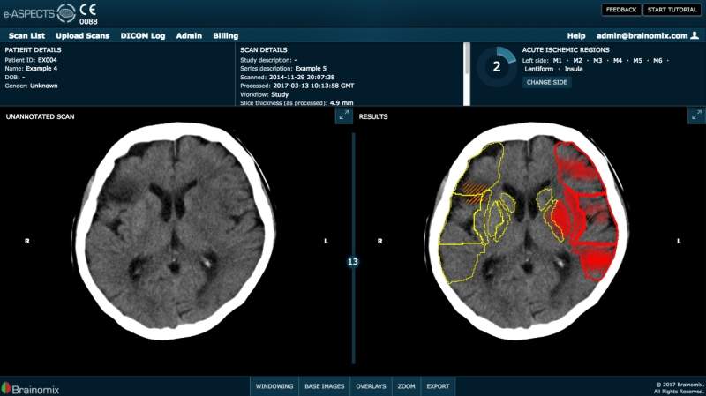Click the Feedback button
The height and width of the screenshot is (396, 706).
tap(621, 10)
